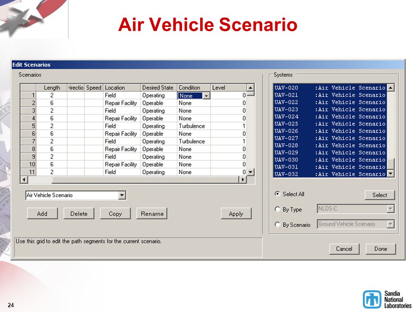
Task: Select UAV-032 in the Systems list
Action: click(330, 174)
